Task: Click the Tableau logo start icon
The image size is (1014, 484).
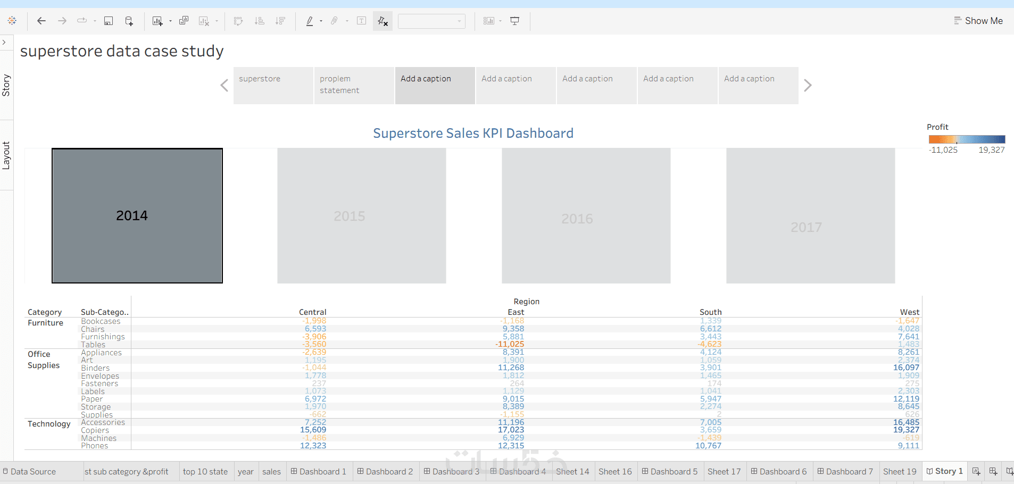Action: coord(12,21)
